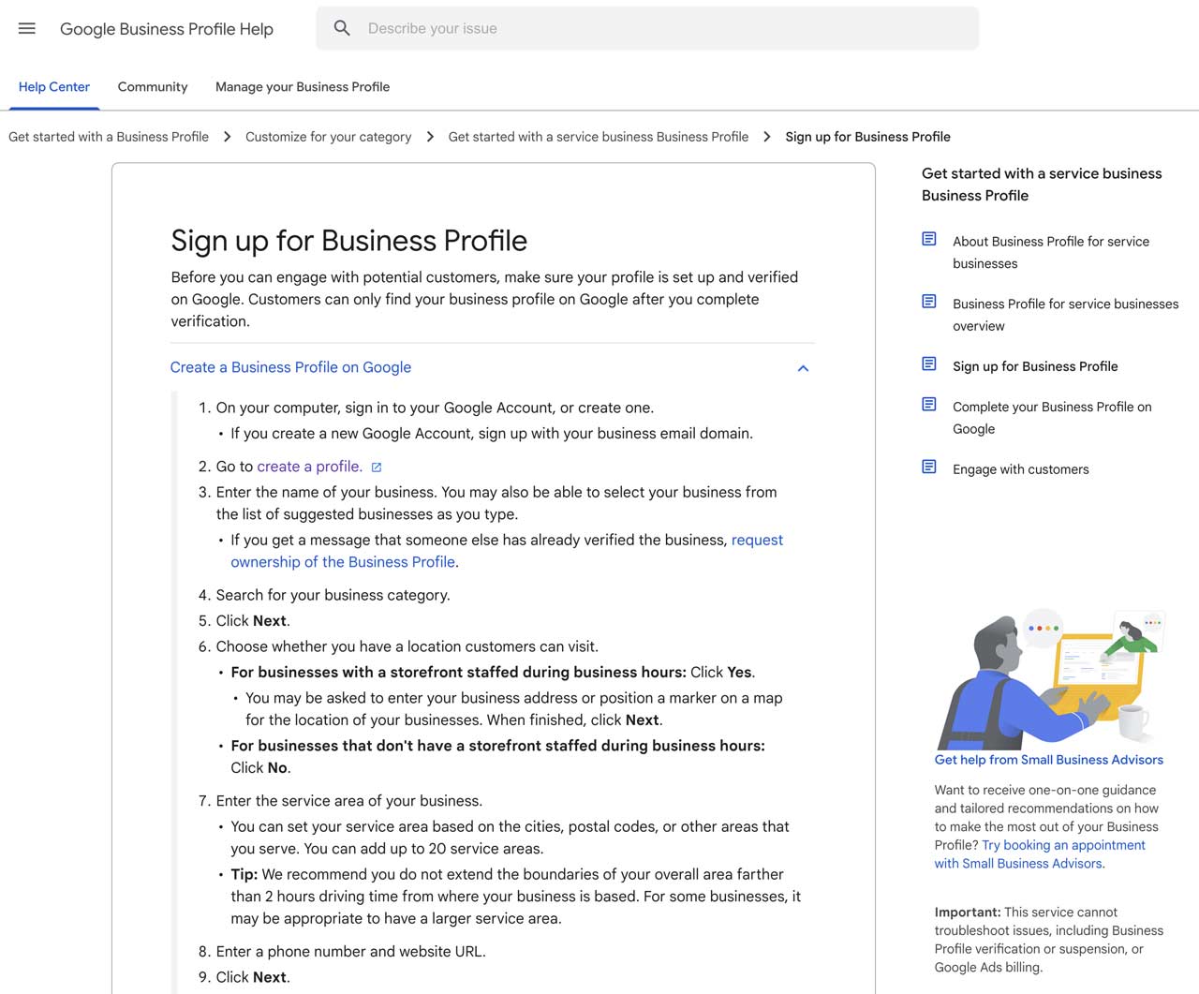Click the article icon beside Business Profile overview
The image size is (1199, 994).
tap(928, 302)
